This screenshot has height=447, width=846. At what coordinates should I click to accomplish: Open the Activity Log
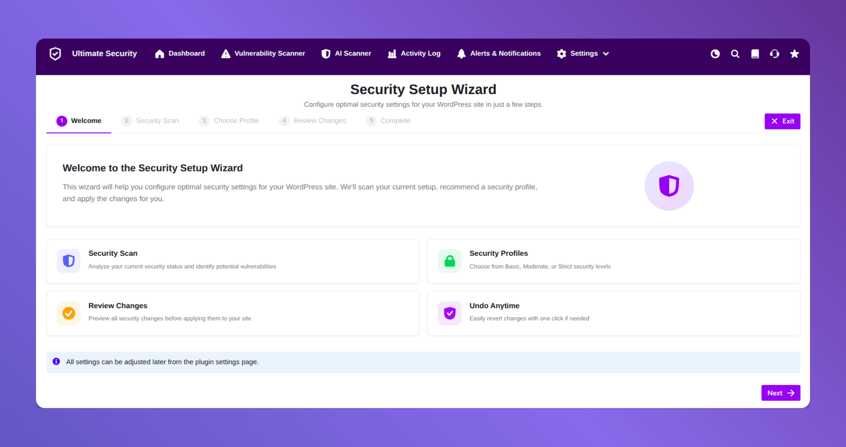tap(414, 54)
